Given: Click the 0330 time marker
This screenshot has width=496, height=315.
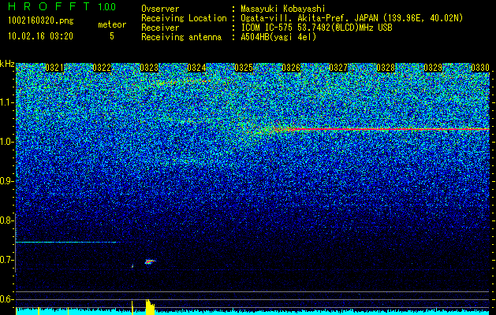Looking at the screenshot, I should 480,68.
